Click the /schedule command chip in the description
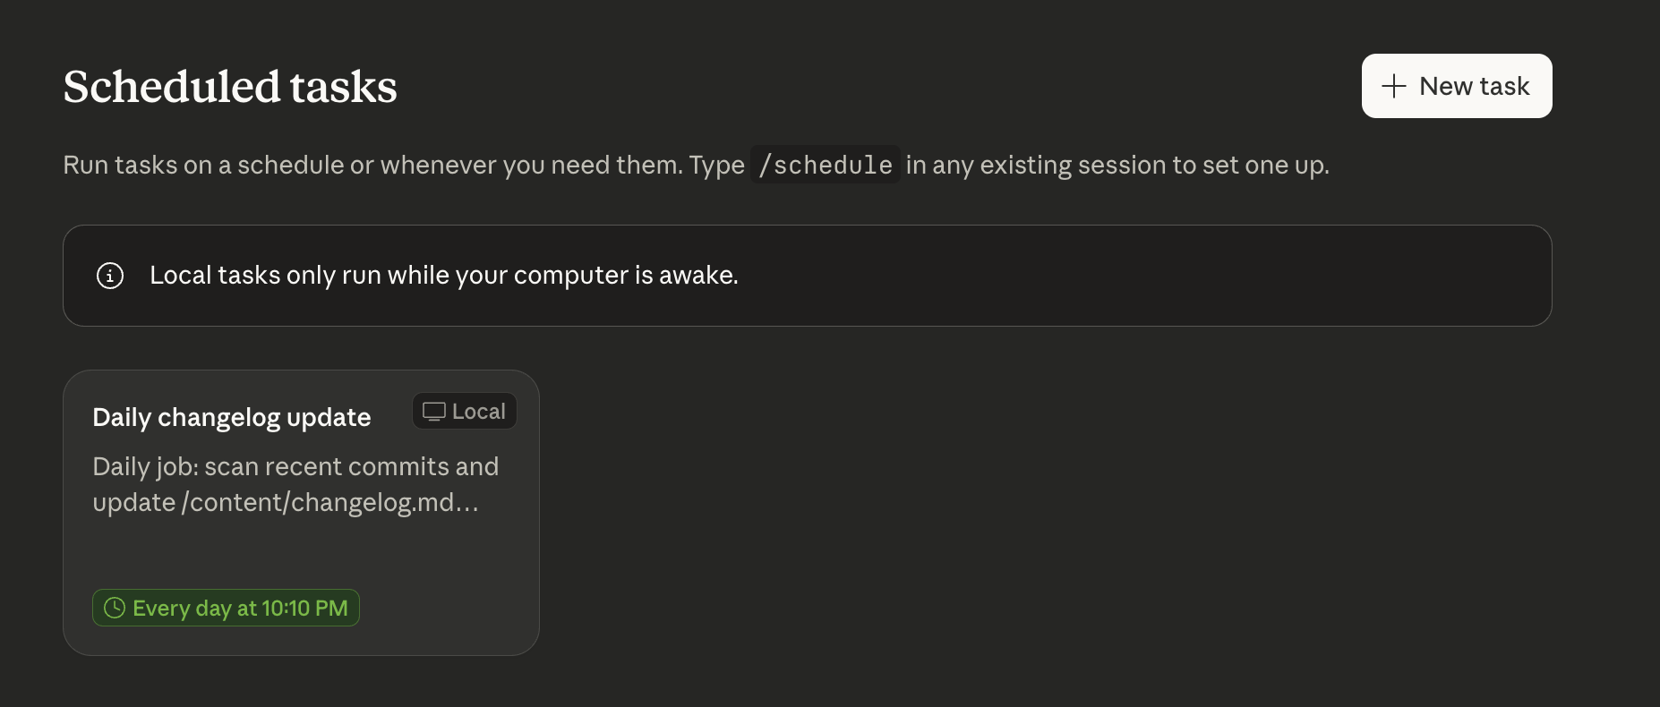This screenshot has width=1660, height=707. [826, 165]
